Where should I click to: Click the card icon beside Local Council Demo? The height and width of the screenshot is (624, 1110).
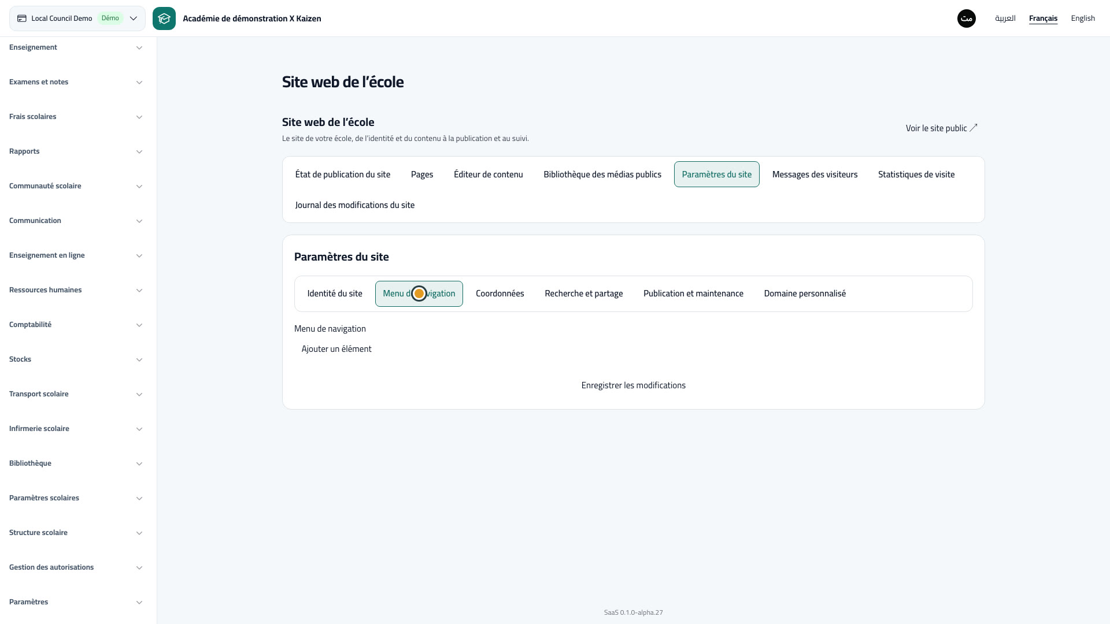pos(22,18)
